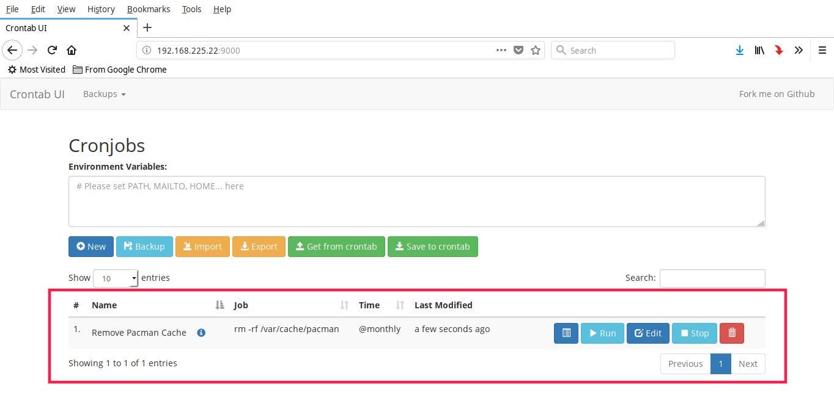Open the Library bookshelf icon

tap(759, 50)
